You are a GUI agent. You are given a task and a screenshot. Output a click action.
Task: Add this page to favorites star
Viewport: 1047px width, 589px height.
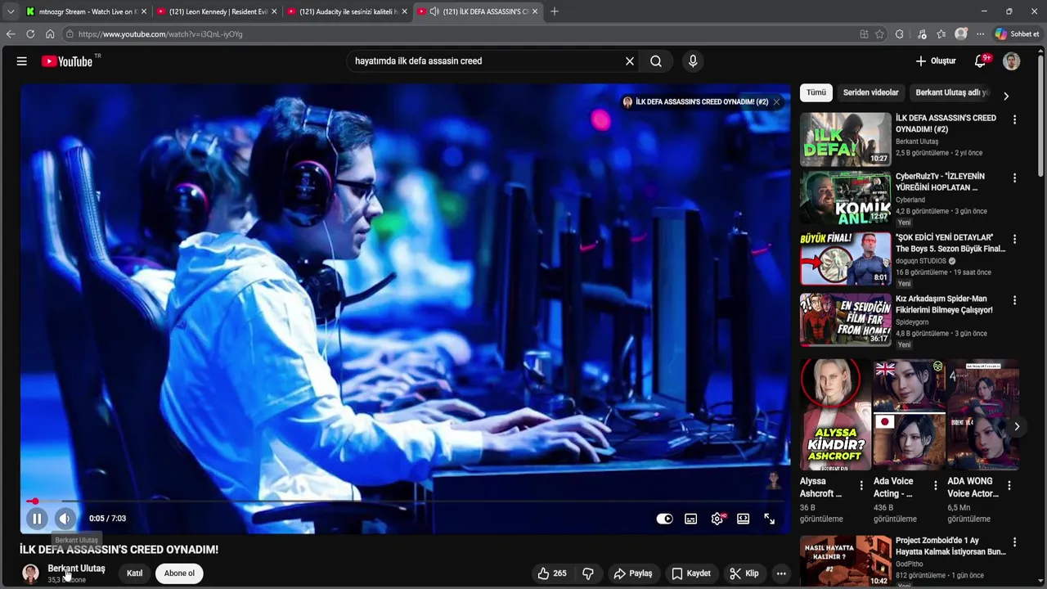click(880, 34)
